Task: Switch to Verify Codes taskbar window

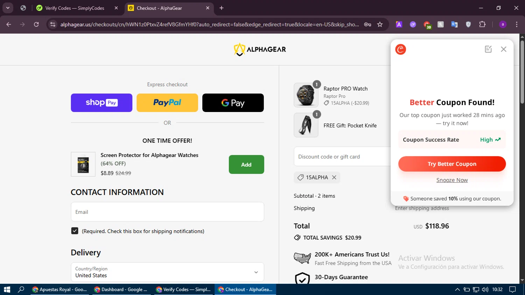Action: [x=184, y=289]
